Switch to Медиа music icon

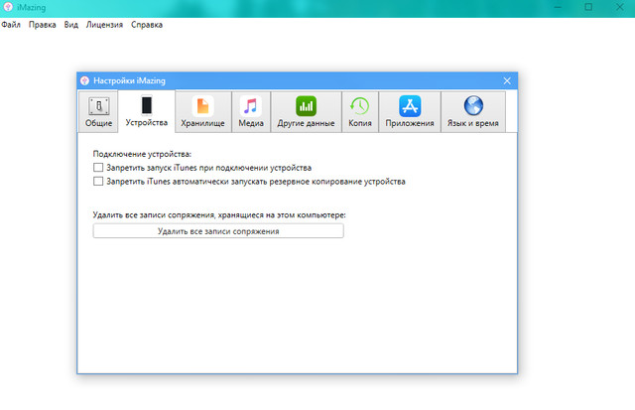(251, 106)
